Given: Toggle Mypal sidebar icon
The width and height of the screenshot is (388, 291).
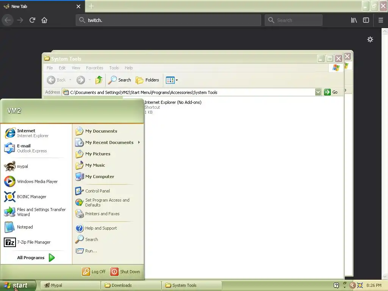Looking at the screenshot, I should click(x=366, y=20).
